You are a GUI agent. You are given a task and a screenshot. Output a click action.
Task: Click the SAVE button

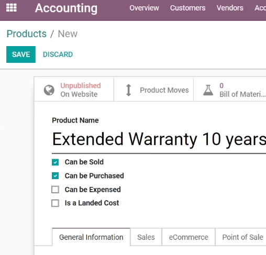(x=21, y=54)
